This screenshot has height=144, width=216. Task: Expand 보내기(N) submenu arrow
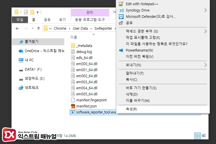205,65
